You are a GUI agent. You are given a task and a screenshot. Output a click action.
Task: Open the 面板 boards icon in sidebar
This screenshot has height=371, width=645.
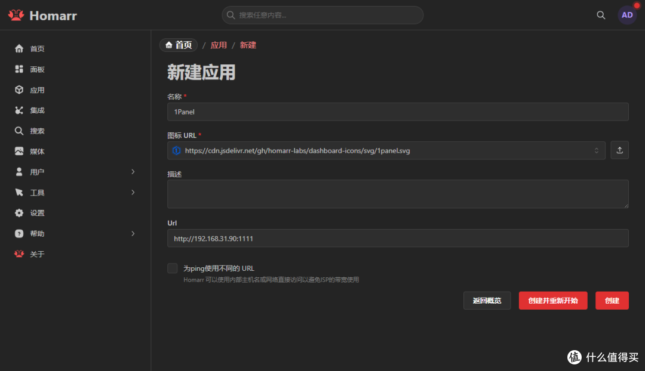pyautogui.click(x=19, y=69)
